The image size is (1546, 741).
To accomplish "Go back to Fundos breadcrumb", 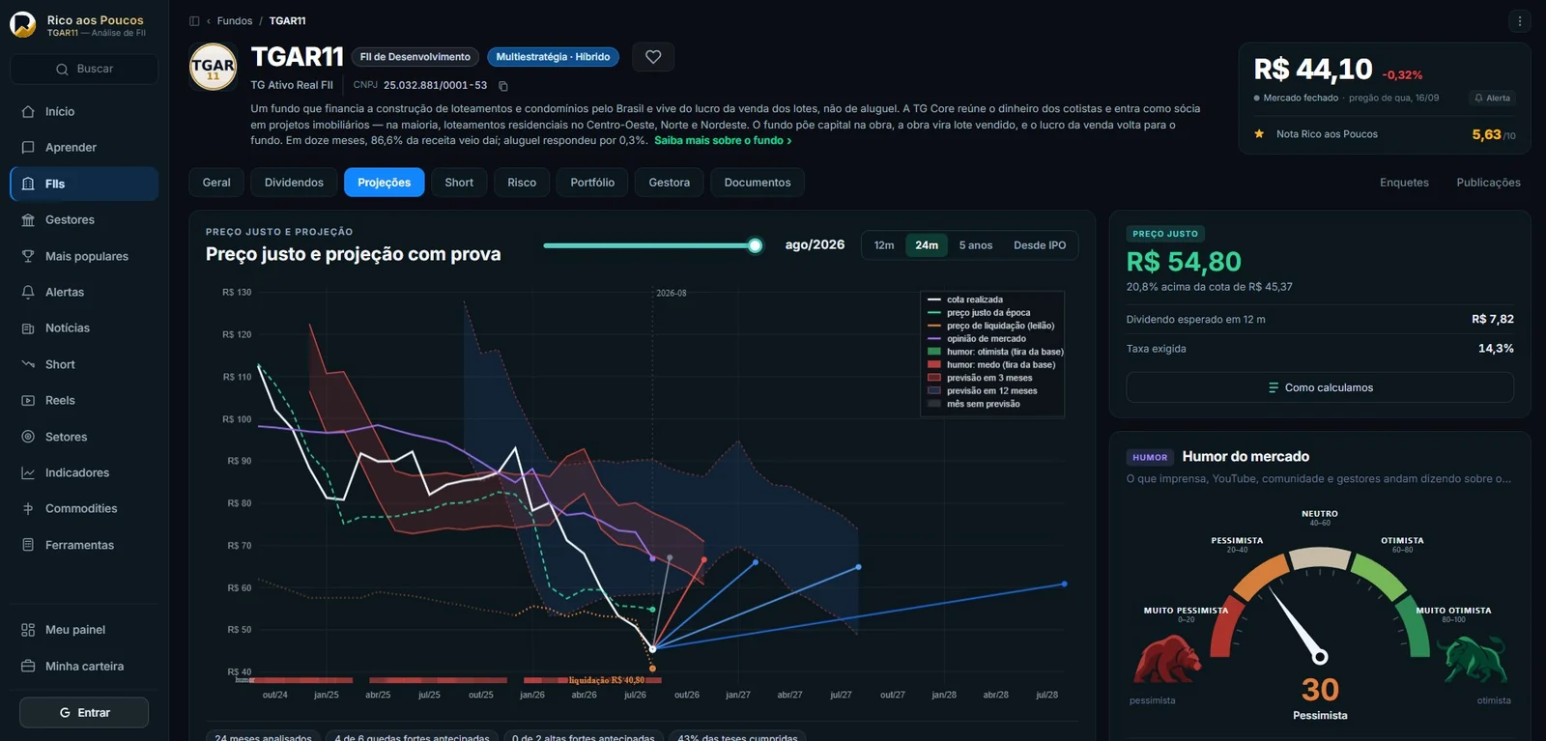I will pos(235,21).
